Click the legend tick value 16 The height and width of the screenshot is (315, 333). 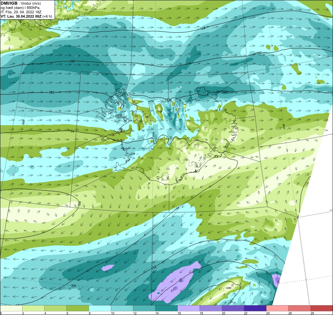[179, 313]
